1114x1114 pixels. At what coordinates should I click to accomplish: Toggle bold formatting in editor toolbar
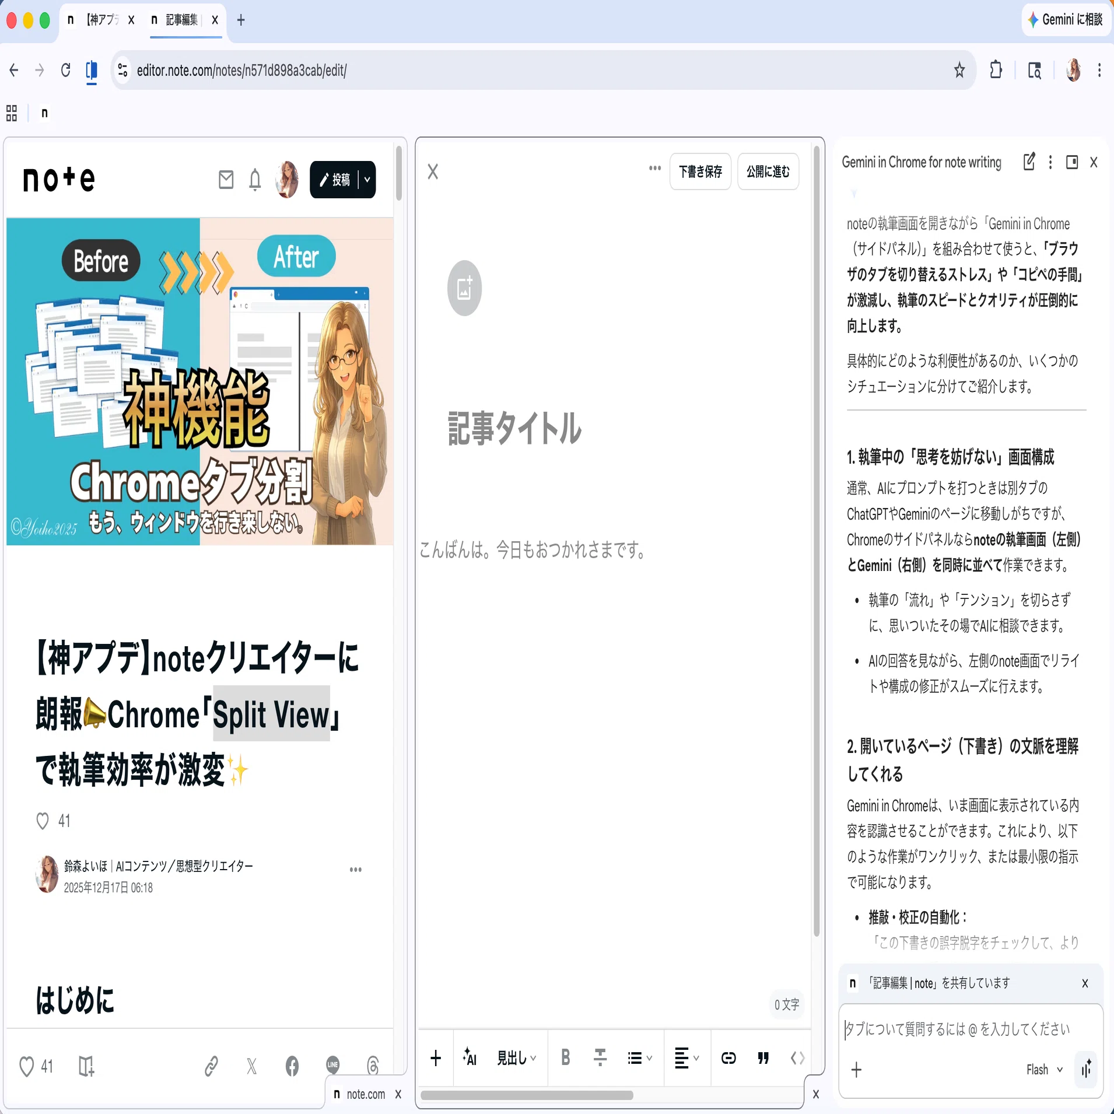tap(565, 1058)
